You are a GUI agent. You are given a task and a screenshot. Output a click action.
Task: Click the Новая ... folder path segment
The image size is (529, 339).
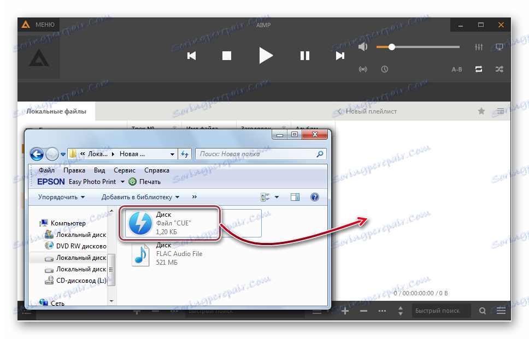pyautogui.click(x=132, y=154)
